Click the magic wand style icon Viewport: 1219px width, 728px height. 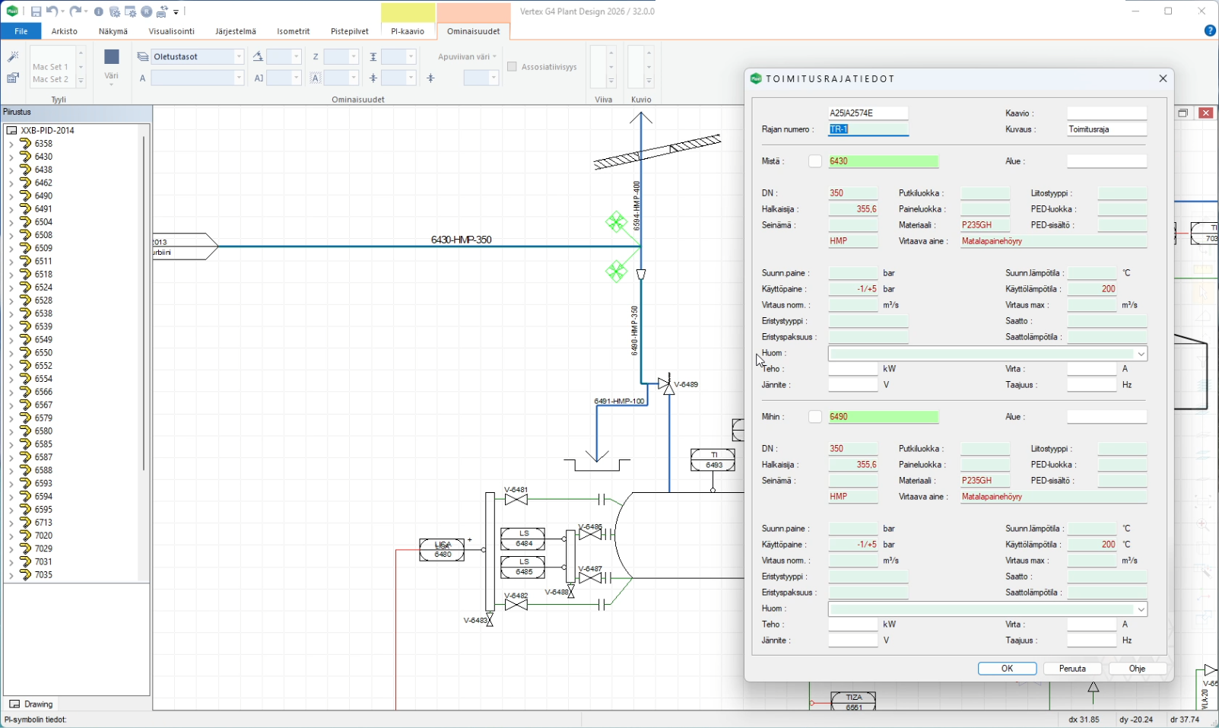(13, 57)
